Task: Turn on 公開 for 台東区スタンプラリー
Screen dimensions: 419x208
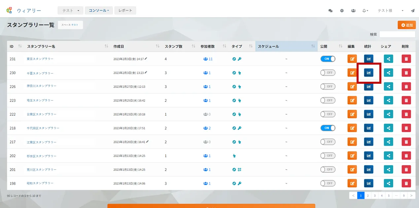Action: click(x=328, y=114)
